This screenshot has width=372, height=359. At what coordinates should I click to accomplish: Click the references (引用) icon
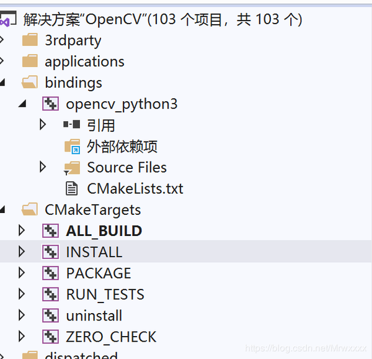point(72,124)
